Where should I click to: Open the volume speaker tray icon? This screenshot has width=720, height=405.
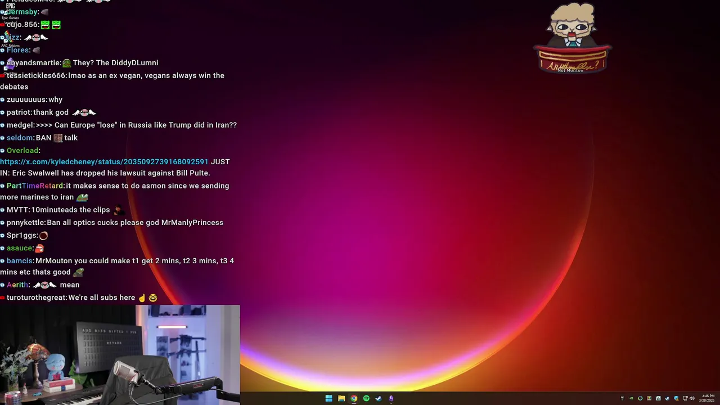[692, 398]
